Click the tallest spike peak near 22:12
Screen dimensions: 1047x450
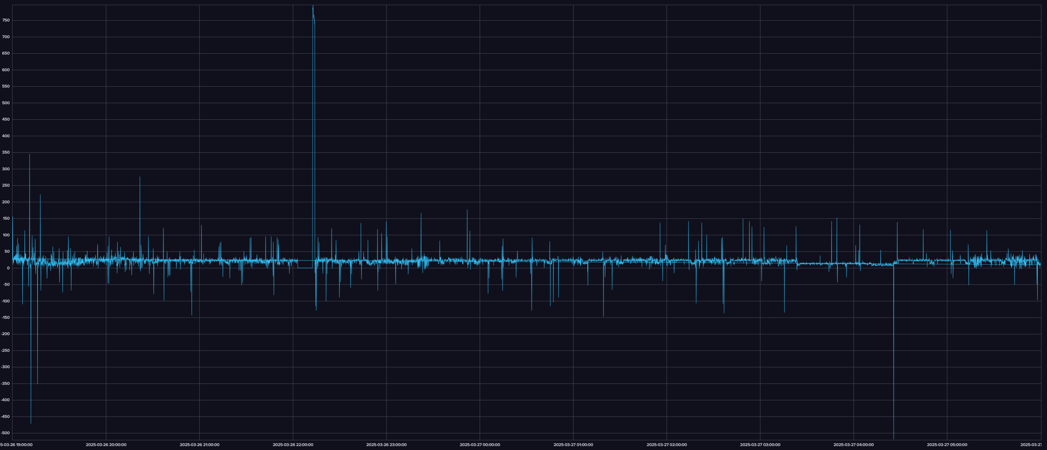313,6
